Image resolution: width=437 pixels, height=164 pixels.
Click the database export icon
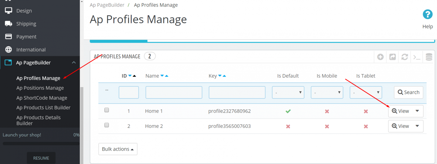[x=428, y=57]
